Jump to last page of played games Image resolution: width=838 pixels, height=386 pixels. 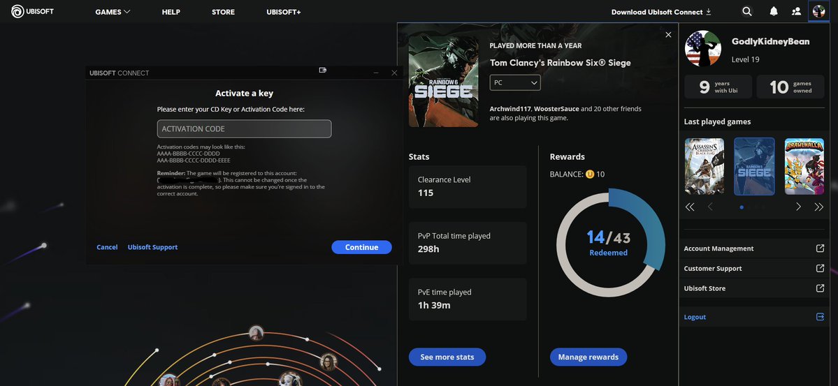pos(818,207)
